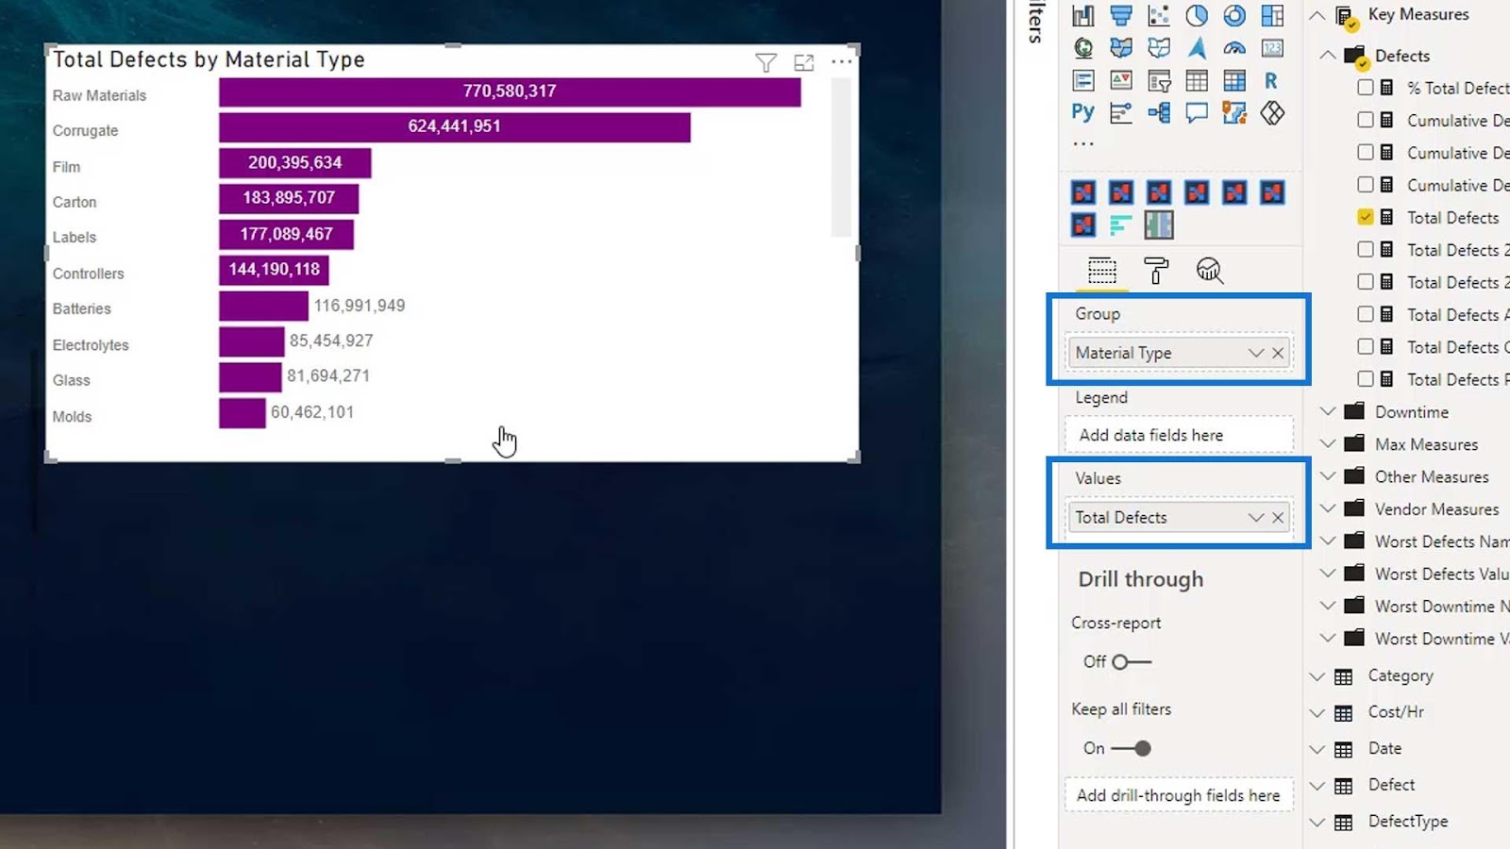Choose the Matrix visual
The image size is (1510, 849).
click(x=1234, y=81)
